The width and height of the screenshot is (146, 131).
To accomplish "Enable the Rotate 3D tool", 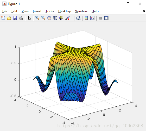I will click(55, 18).
